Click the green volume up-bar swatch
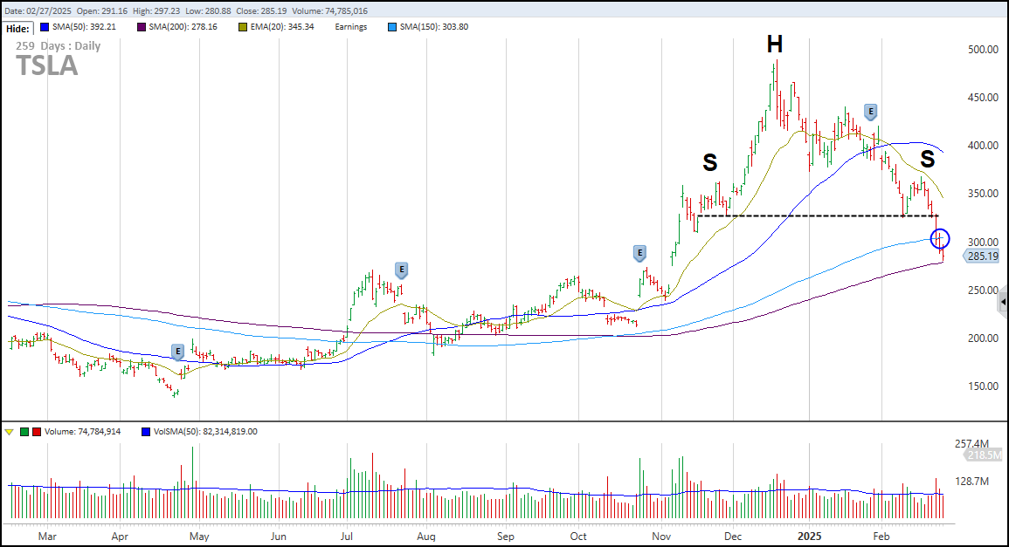 [x=24, y=432]
